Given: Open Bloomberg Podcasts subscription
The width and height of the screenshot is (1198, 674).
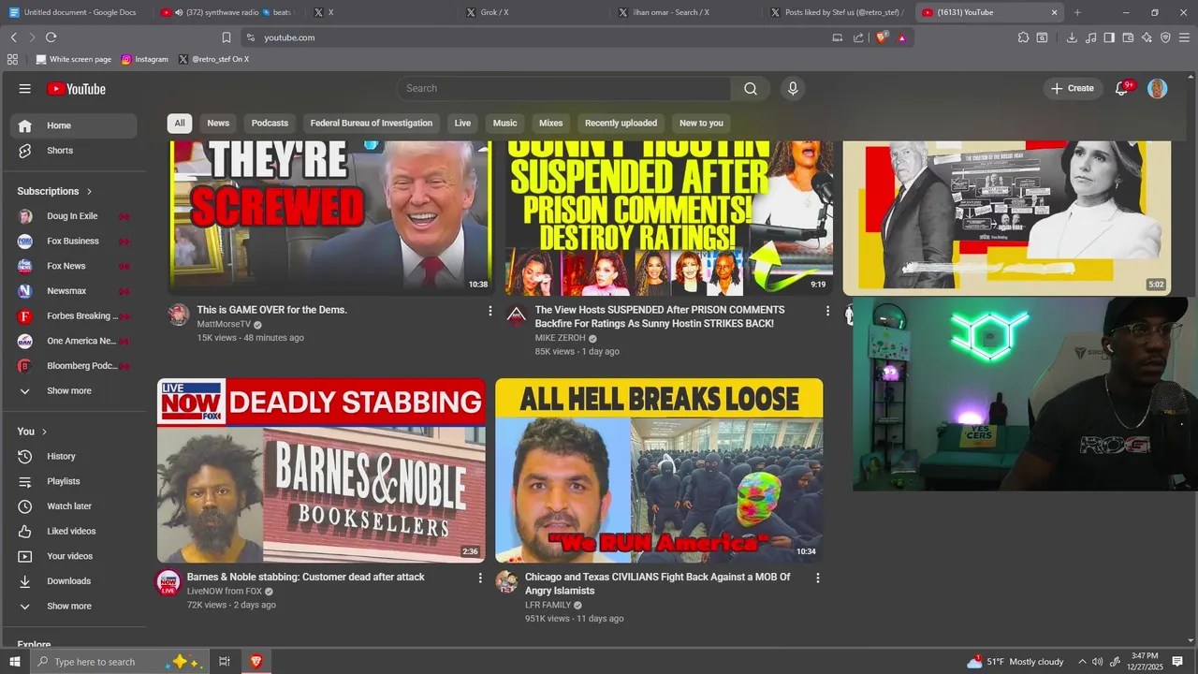Looking at the screenshot, I should (73, 366).
